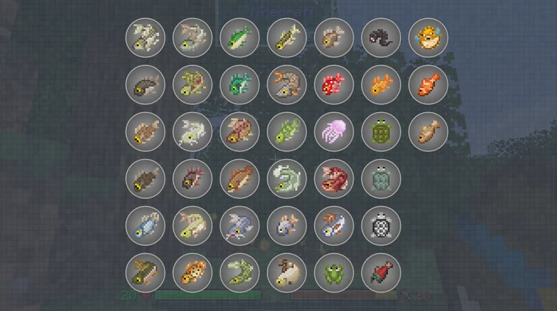The height and width of the screenshot is (311, 557).
Task: Choose the blue-silver fish in fifth row
Action: (145, 226)
